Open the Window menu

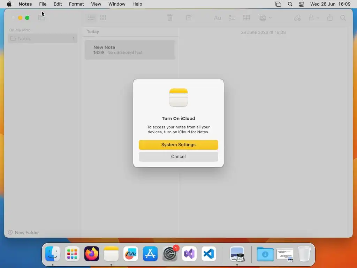click(117, 4)
